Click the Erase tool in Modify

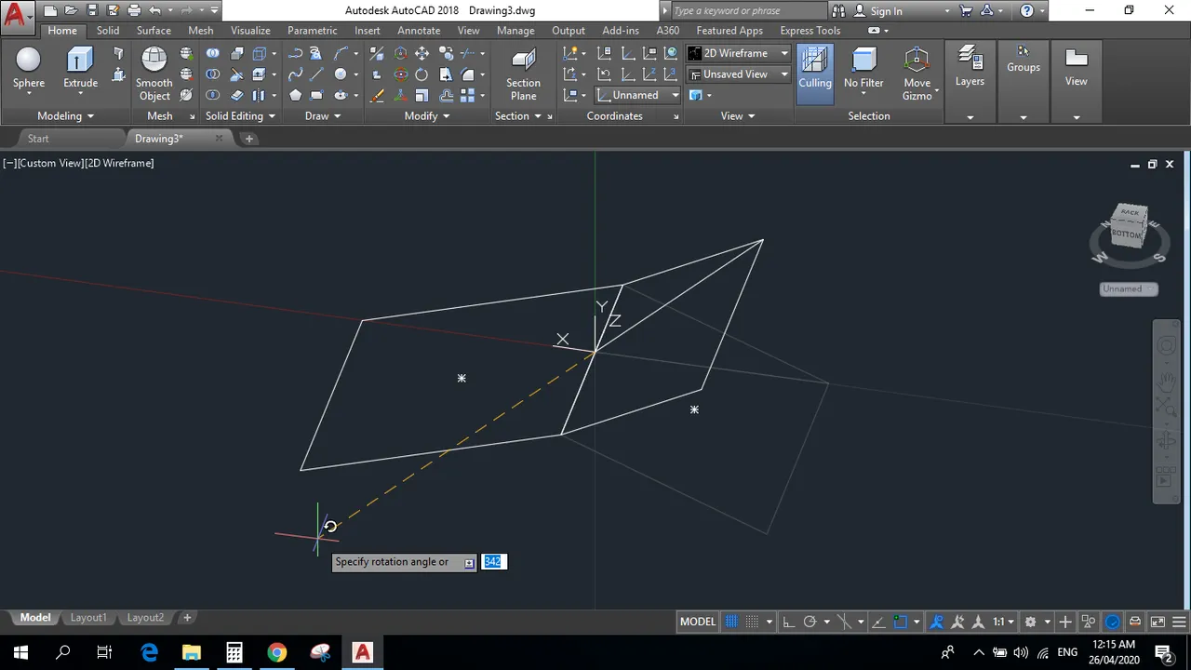[x=377, y=95]
